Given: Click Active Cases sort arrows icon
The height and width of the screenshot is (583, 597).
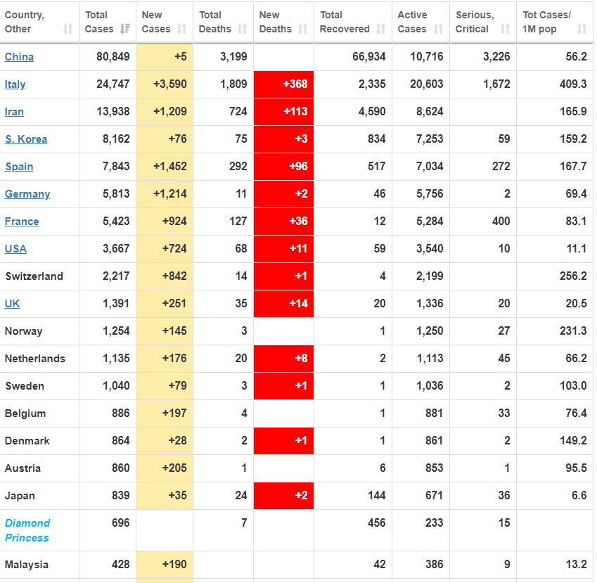Looking at the screenshot, I should (x=437, y=29).
